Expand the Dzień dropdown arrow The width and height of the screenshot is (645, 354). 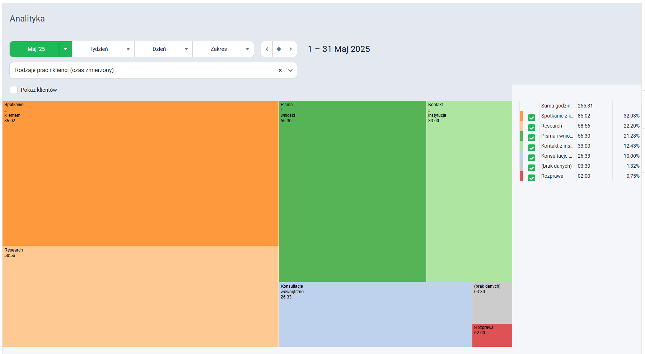186,49
